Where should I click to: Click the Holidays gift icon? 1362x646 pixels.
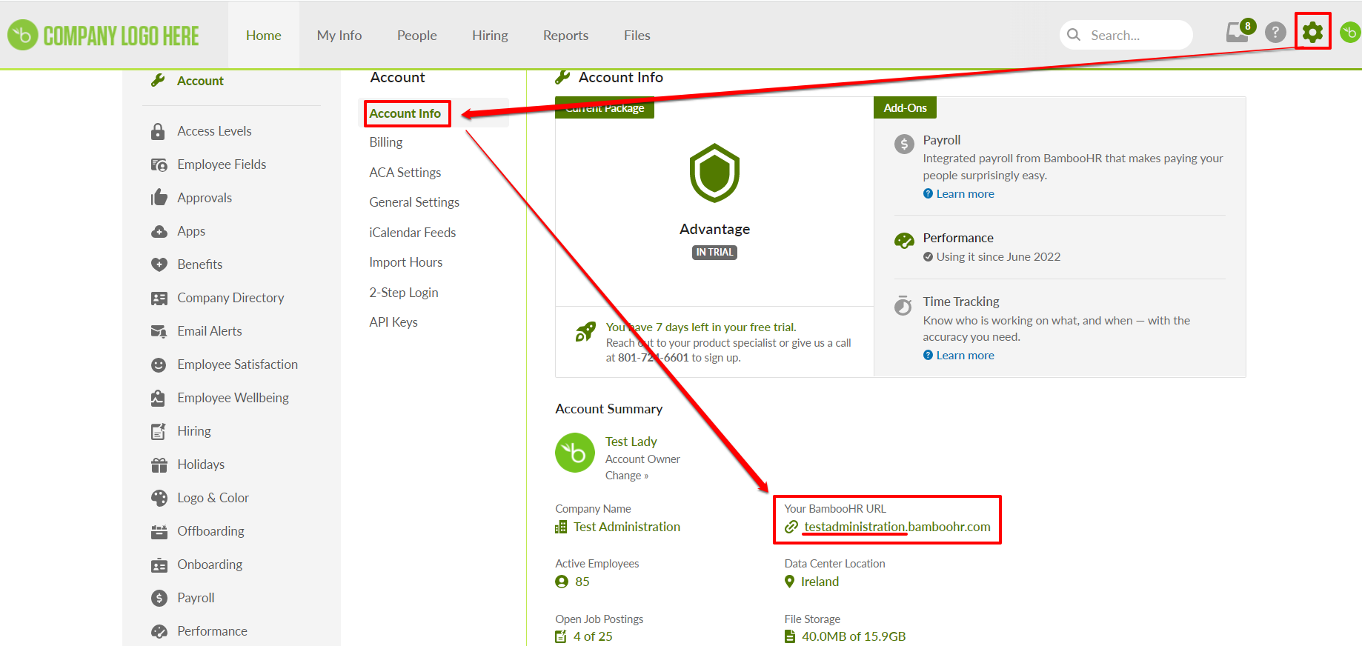click(159, 464)
